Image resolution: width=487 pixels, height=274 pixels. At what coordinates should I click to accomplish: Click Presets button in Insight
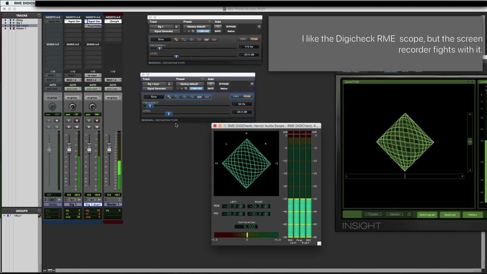pos(373,214)
